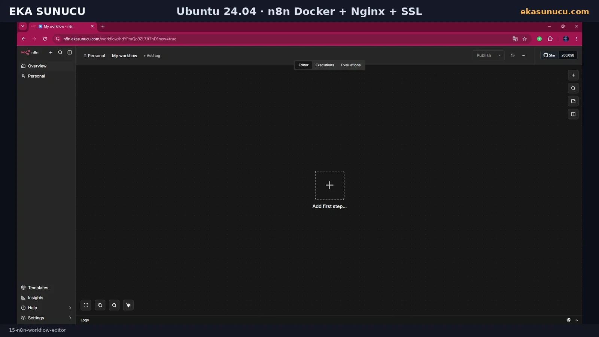Open the tab search dropdown
The image size is (599, 337).
pos(23,26)
